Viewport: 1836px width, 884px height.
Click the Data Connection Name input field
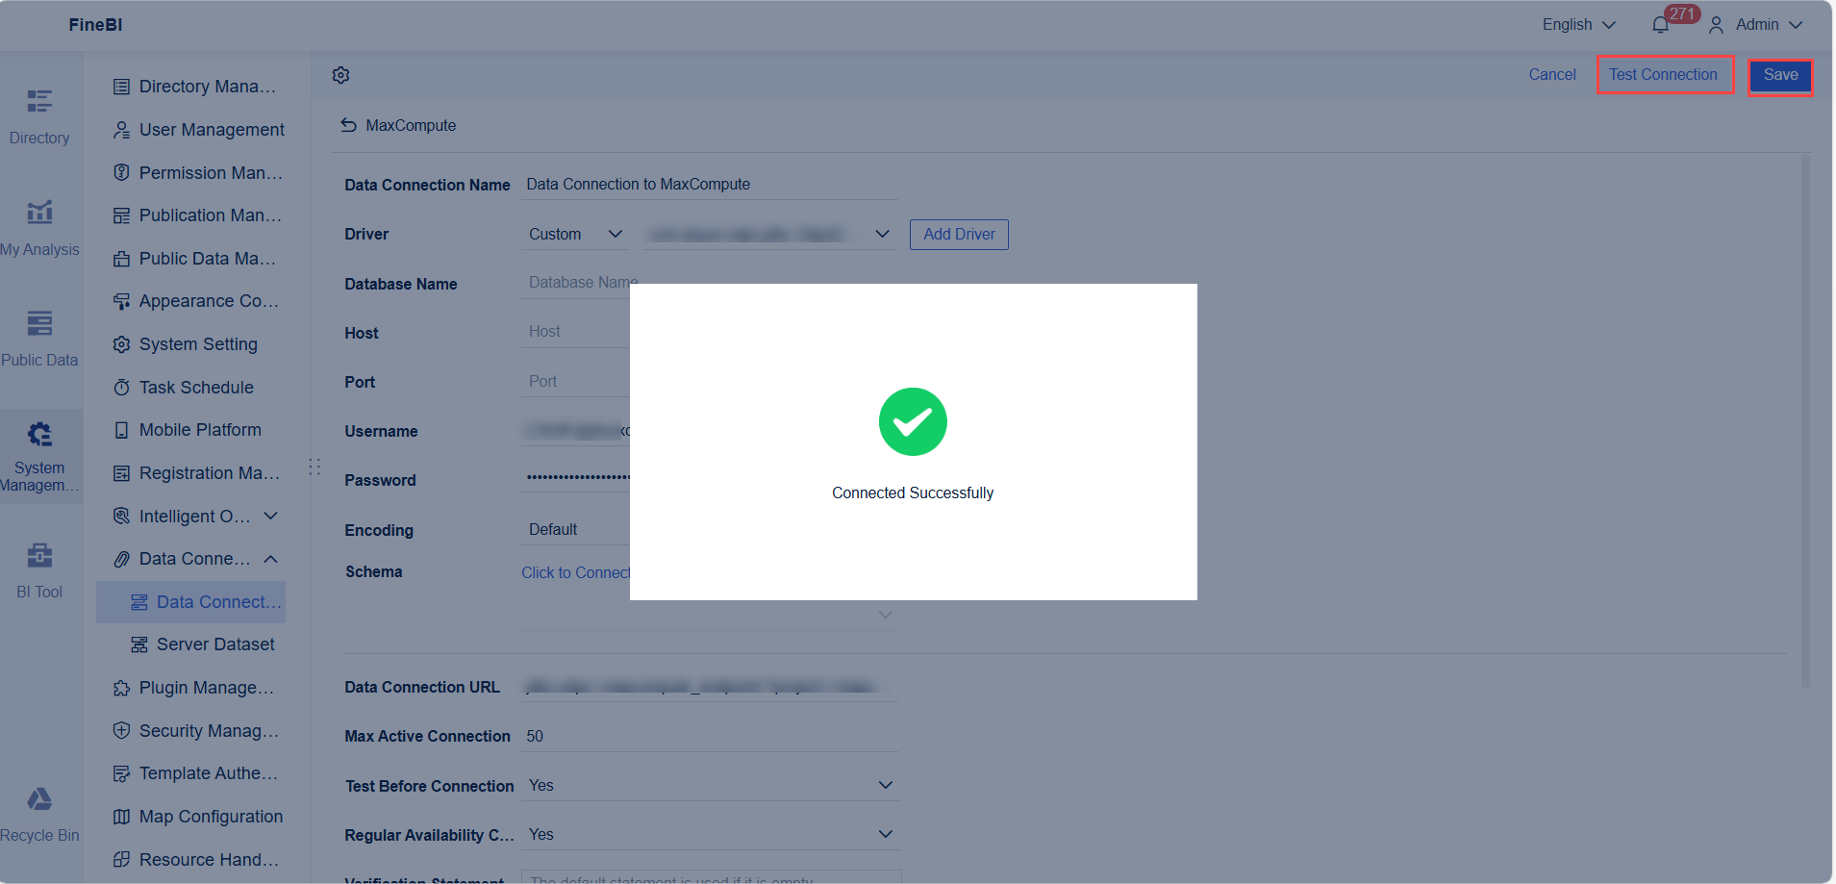click(x=710, y=185)
